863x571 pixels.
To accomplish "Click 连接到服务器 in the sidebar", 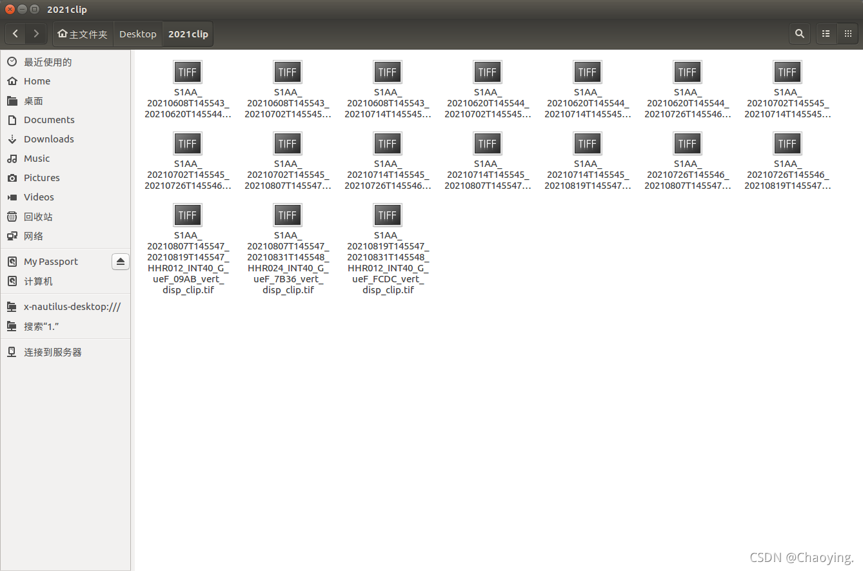I will [x=65, y=352].
